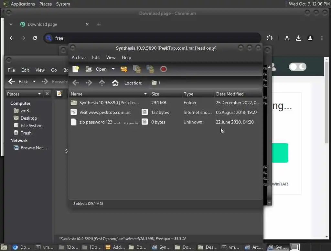Viewport: 331px width, 251px height.
Task: Open File System in the Places sidebar
Action: (x=28, y=126)
